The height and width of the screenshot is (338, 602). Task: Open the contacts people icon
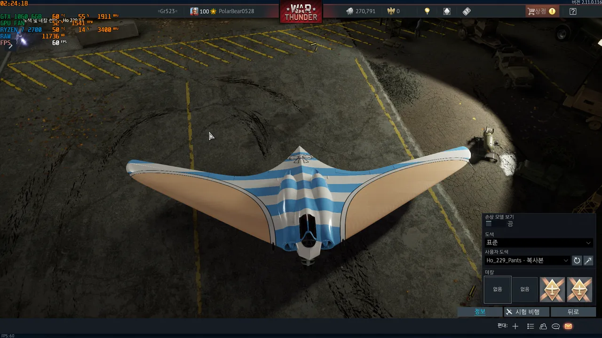(543, 326)
